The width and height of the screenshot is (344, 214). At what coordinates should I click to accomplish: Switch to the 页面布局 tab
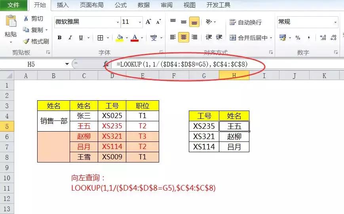[92, 5]
